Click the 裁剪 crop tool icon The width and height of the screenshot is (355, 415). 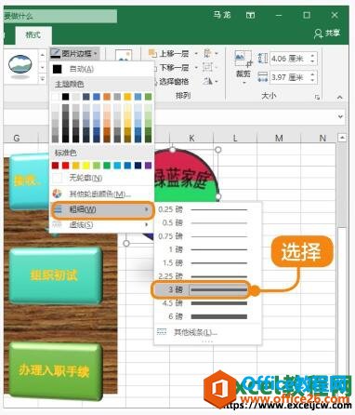(x=243, y=59)
